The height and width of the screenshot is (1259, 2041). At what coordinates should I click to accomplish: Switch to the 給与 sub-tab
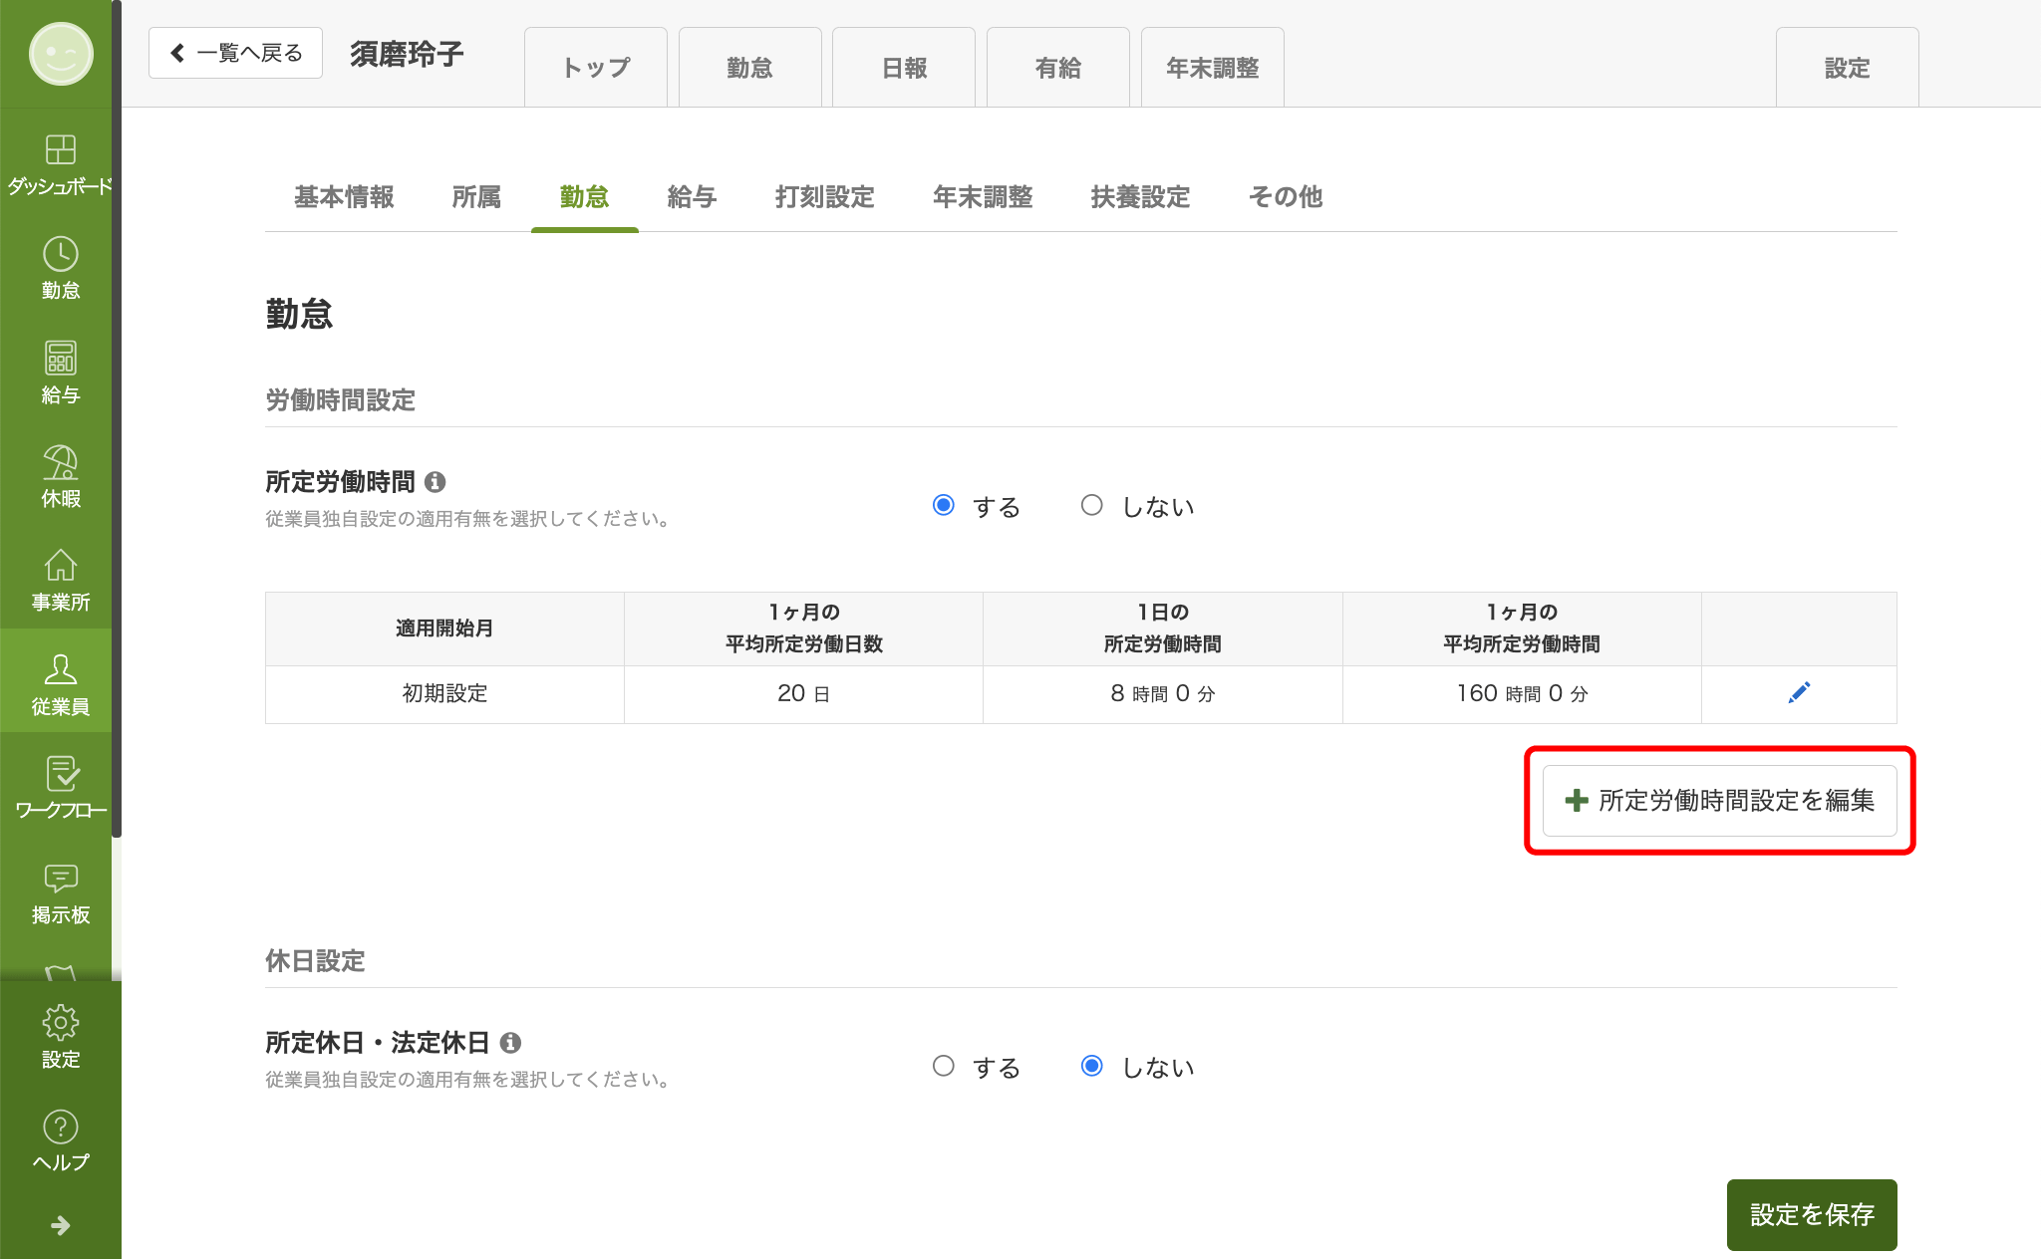pyautogui.click(x=692, y=197)
